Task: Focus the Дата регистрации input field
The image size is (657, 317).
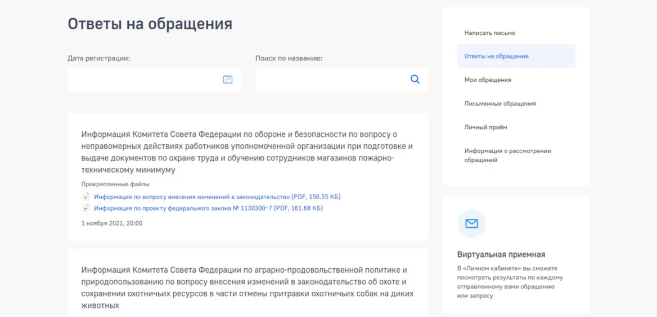Action: [x=154, y=80]
